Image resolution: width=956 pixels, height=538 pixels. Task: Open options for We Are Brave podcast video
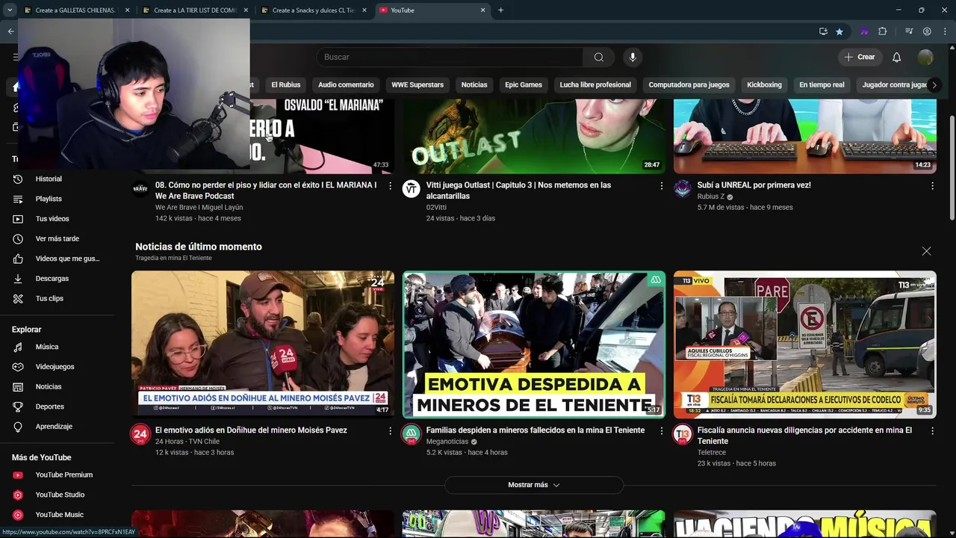[x=390, y=185]
